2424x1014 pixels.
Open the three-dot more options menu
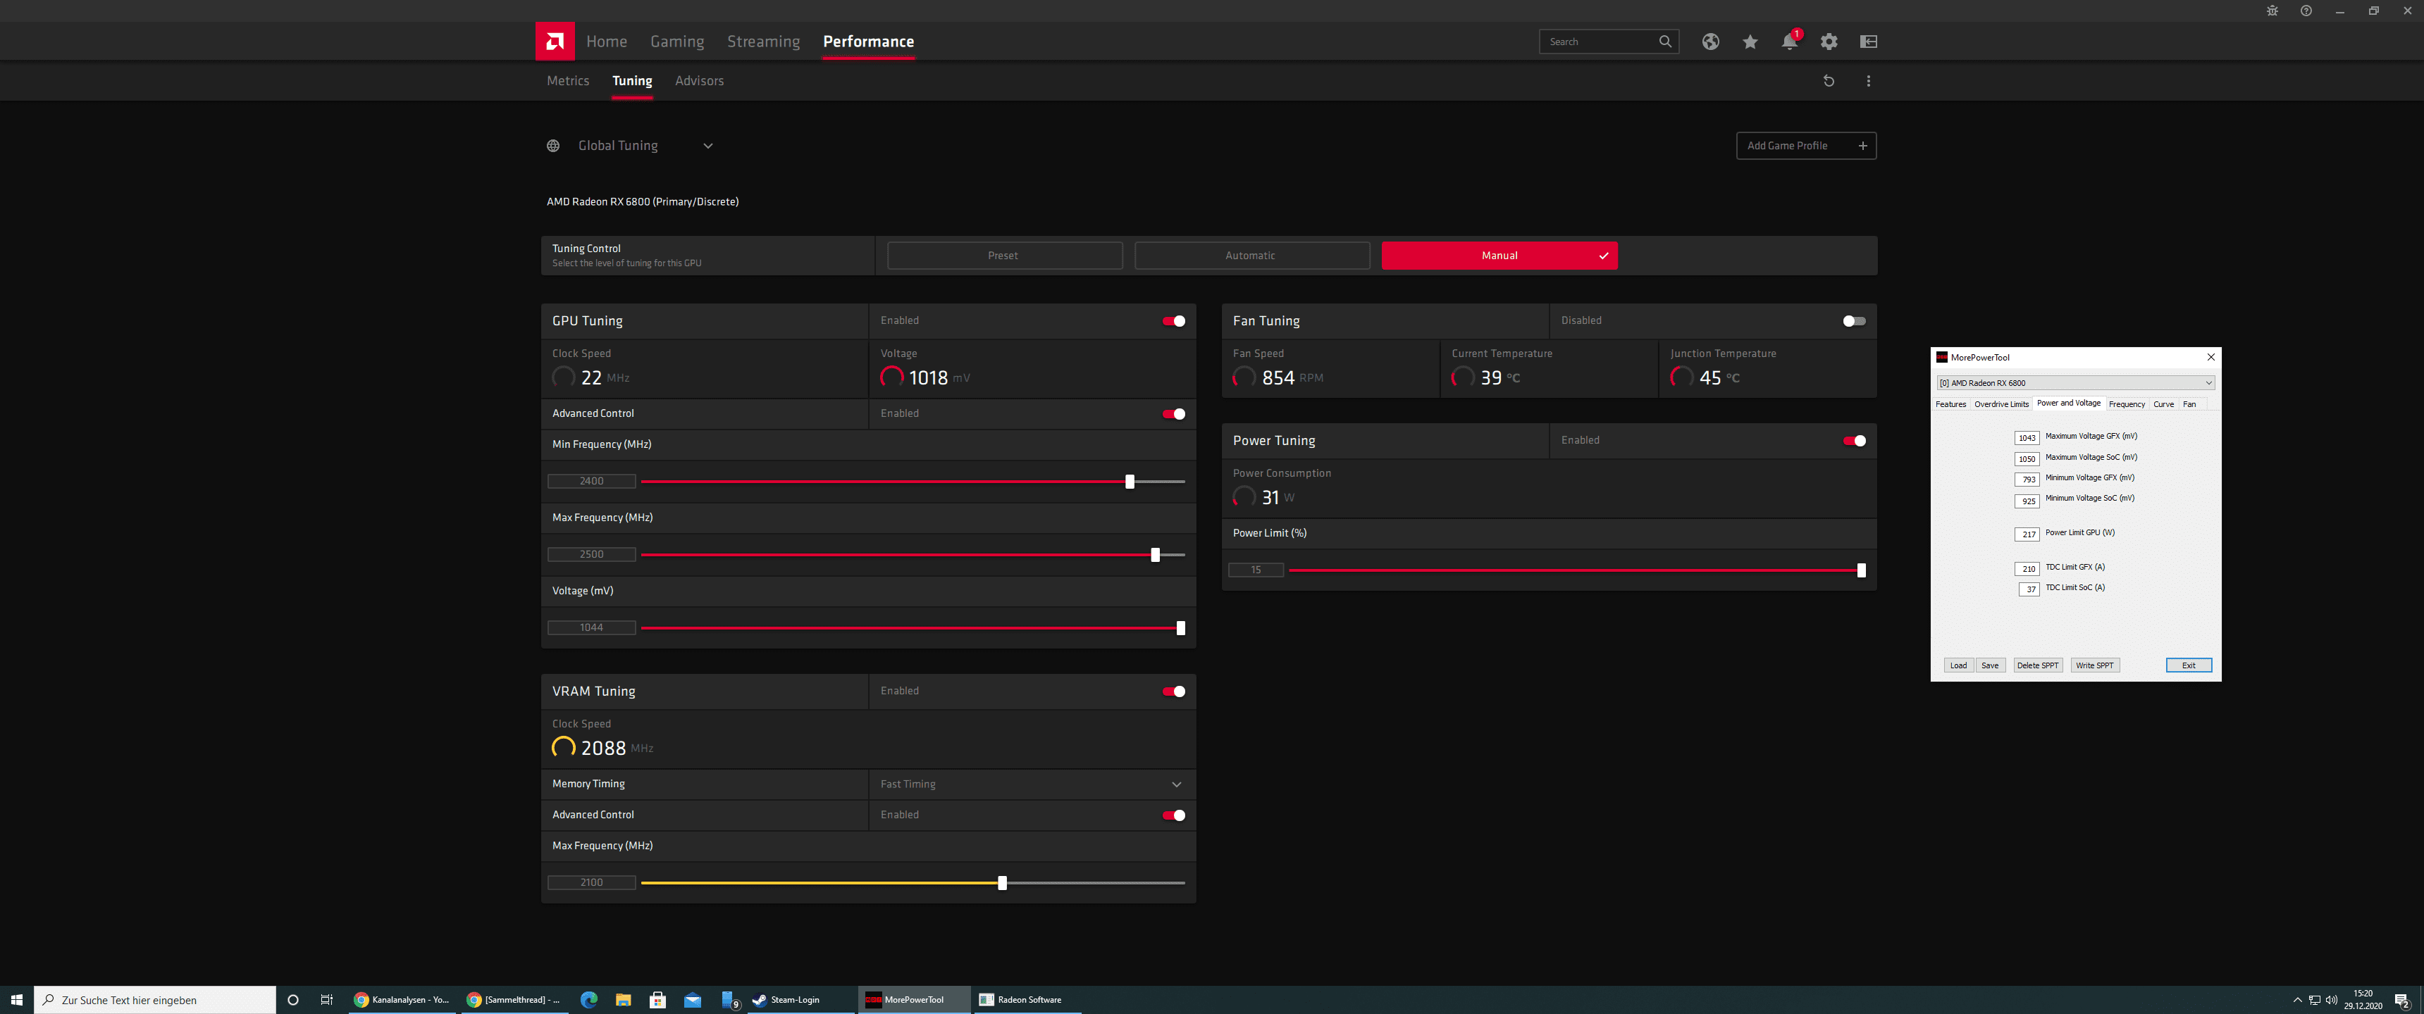pyautogui.click(x=1869, y=81)
